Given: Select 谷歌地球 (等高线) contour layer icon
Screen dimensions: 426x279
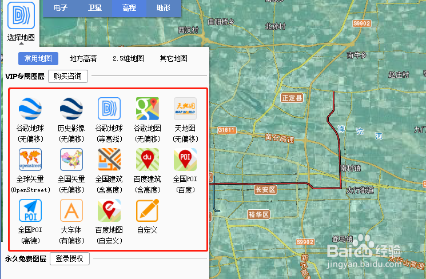Looking at the screenshot, I should (109, 109).
